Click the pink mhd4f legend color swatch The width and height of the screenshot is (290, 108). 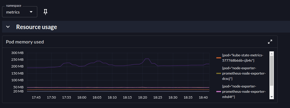point(219,92)
